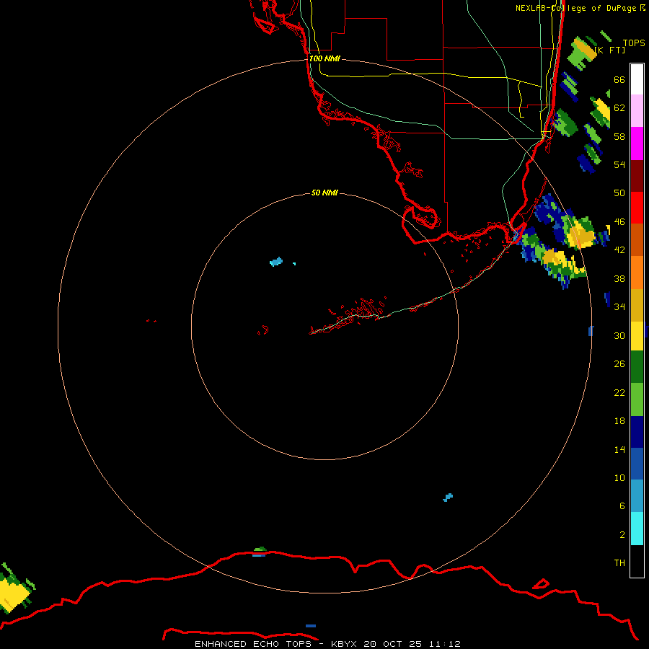This screenshot has height=649, width=649.
Task: Click the "TH" threshold label
Action: (x=619, y=562)
